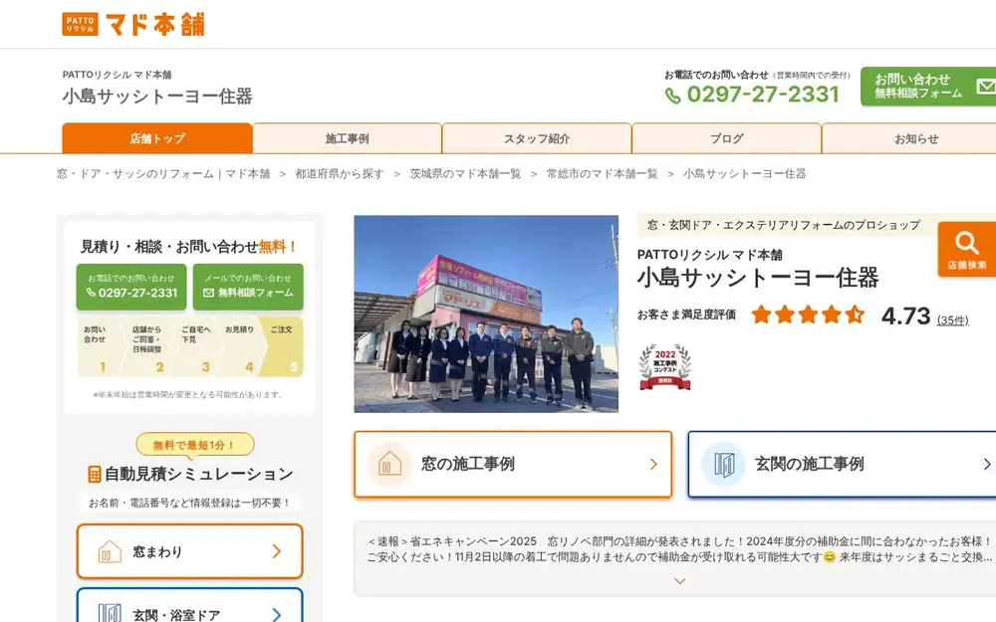The image size is (996, 622).
Task: Click the calculator icon beside 自動見積シミュレーション
Action: (x=94, y=474)
